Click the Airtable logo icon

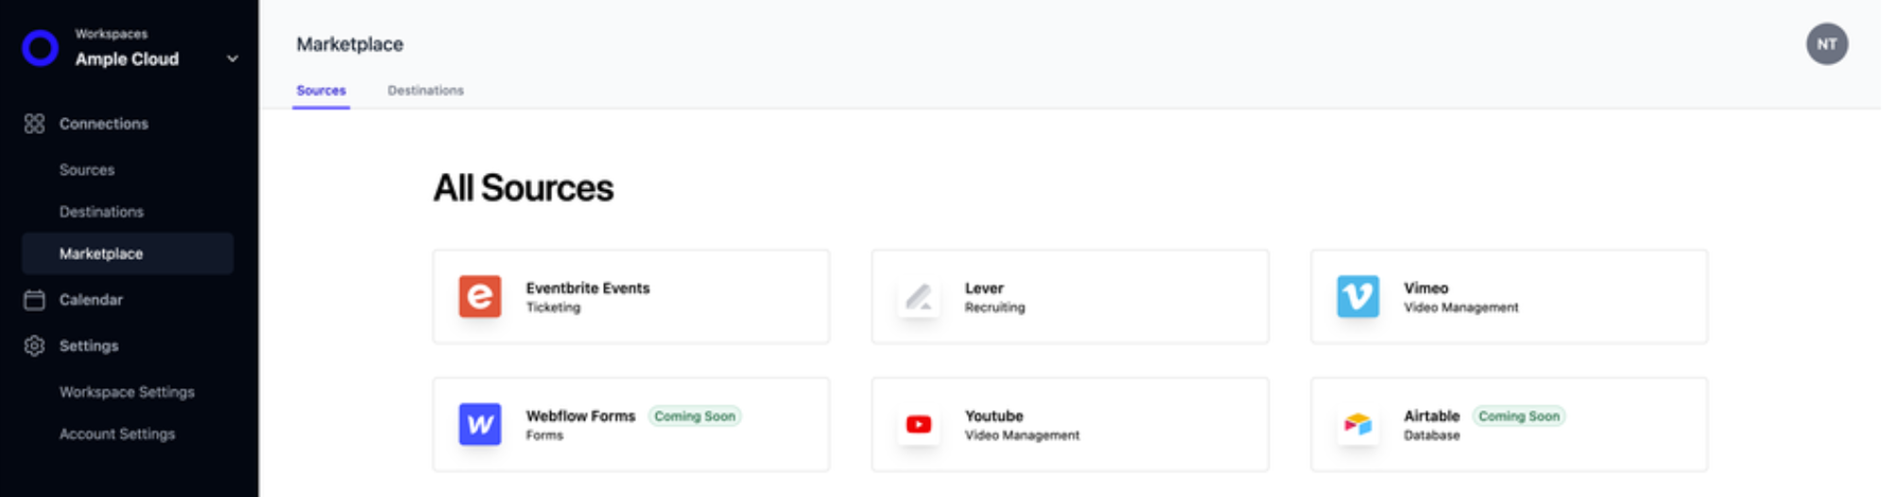click(x=1357, y=424)
